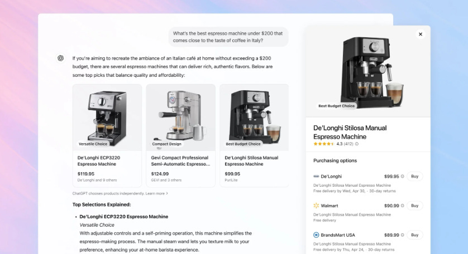Image resolution: width=468 pixels, height=254 pixels.
Task: Open the Learn more link about product choices
Action: pyautogui.click(x=155, y=193)
